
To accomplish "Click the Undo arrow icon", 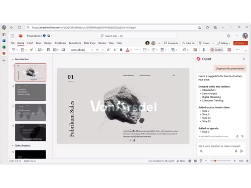I will pos(14,50).
